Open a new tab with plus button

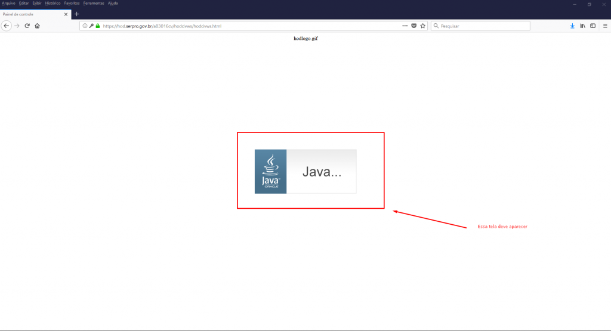[x=76, y=14]
